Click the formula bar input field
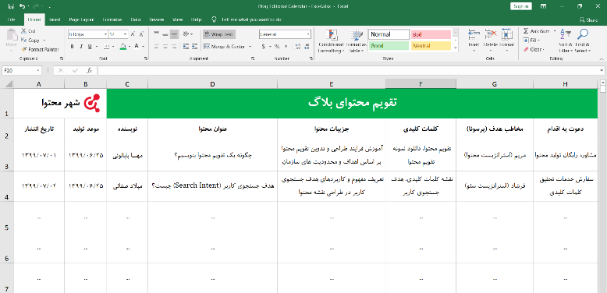 tap(348, 70)
